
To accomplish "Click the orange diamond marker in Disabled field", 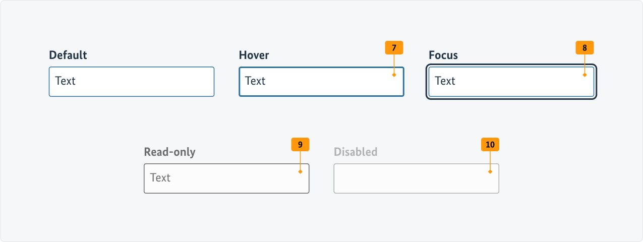I will pos(490,172).
